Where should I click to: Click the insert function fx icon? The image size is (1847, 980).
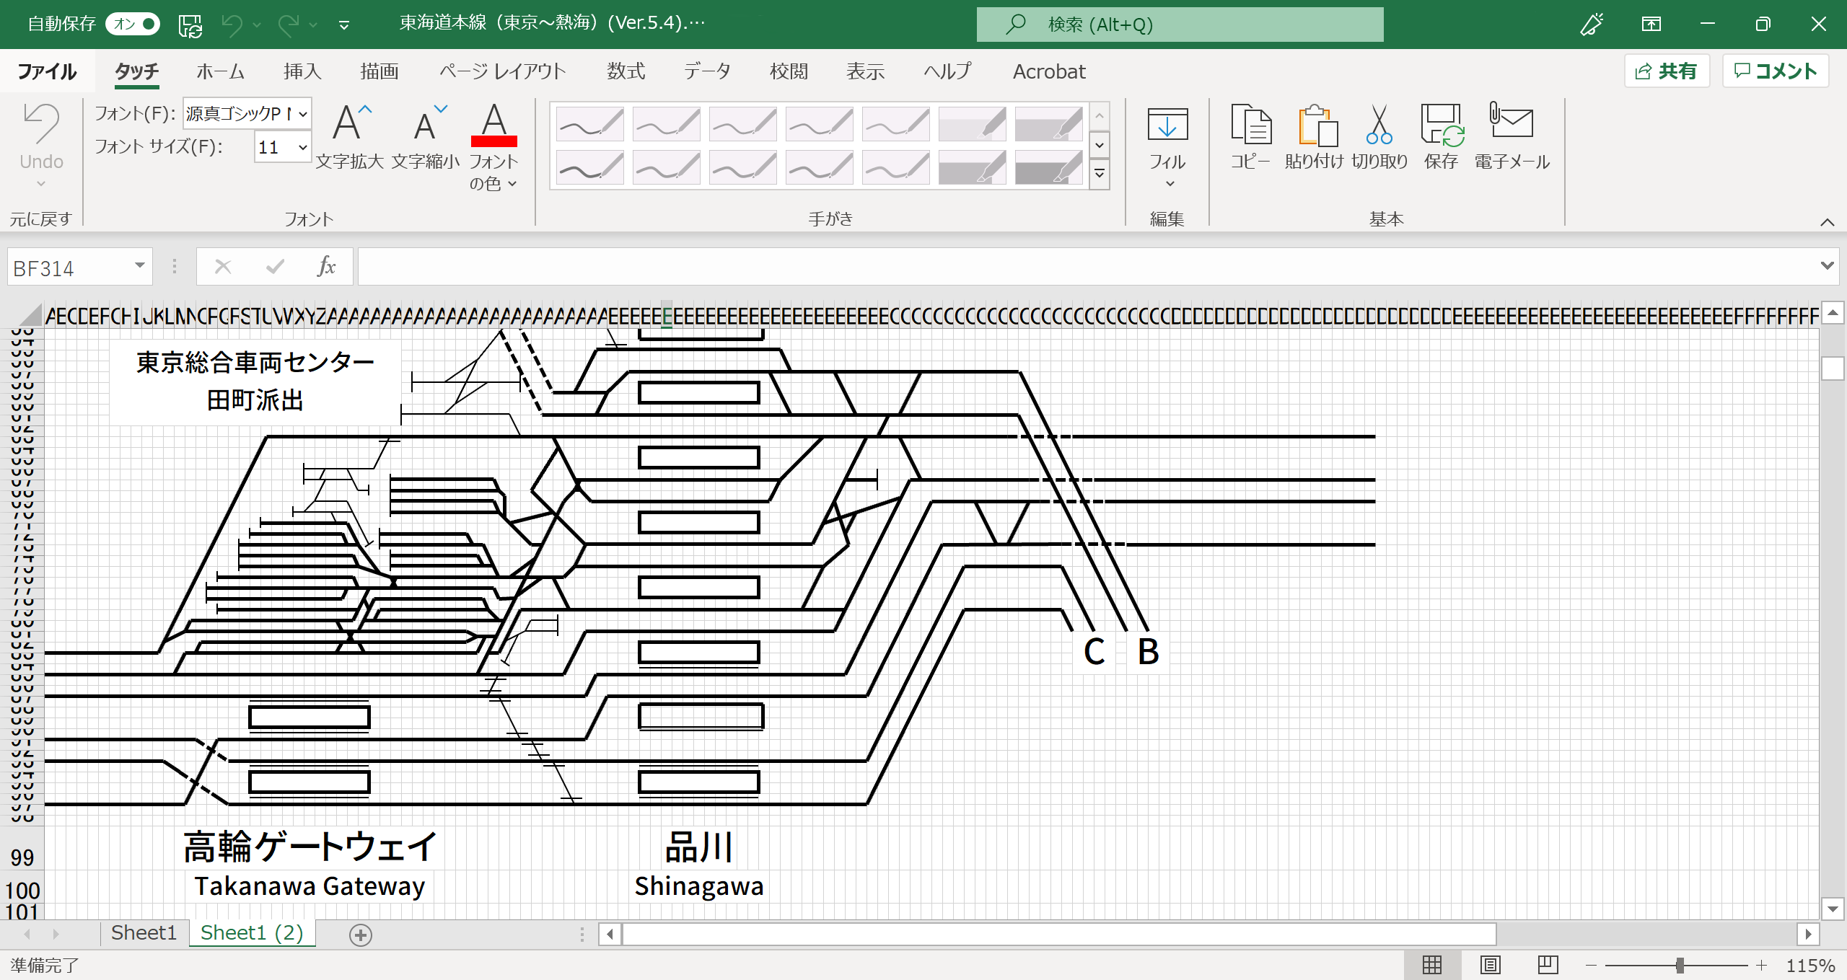(326, 267)
